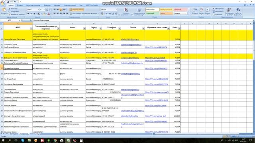Switch to the Данные ribbon tab

coord(57,5)
